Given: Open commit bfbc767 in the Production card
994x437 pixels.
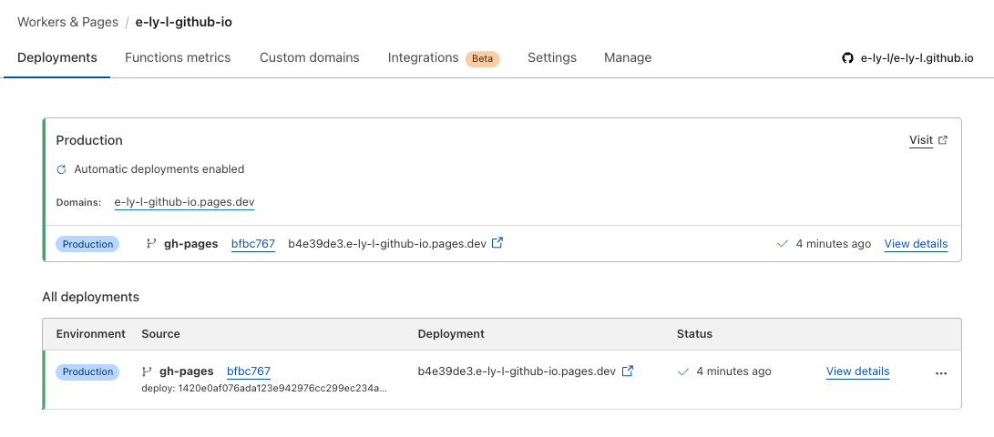Looking at the screenshot, I should point(252,244).
